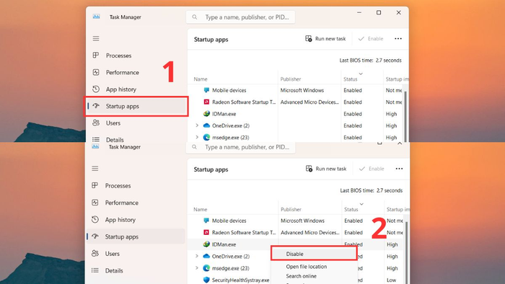Viewport: 505px width, 284px height.
Task: Select Radeon Software icon in upper list
Action: tap(206, 102)
